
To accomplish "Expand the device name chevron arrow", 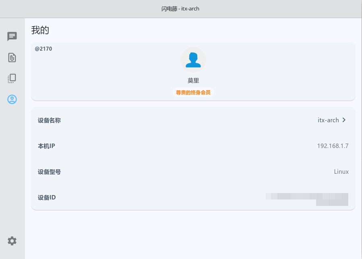I will (x=344, y=120).
